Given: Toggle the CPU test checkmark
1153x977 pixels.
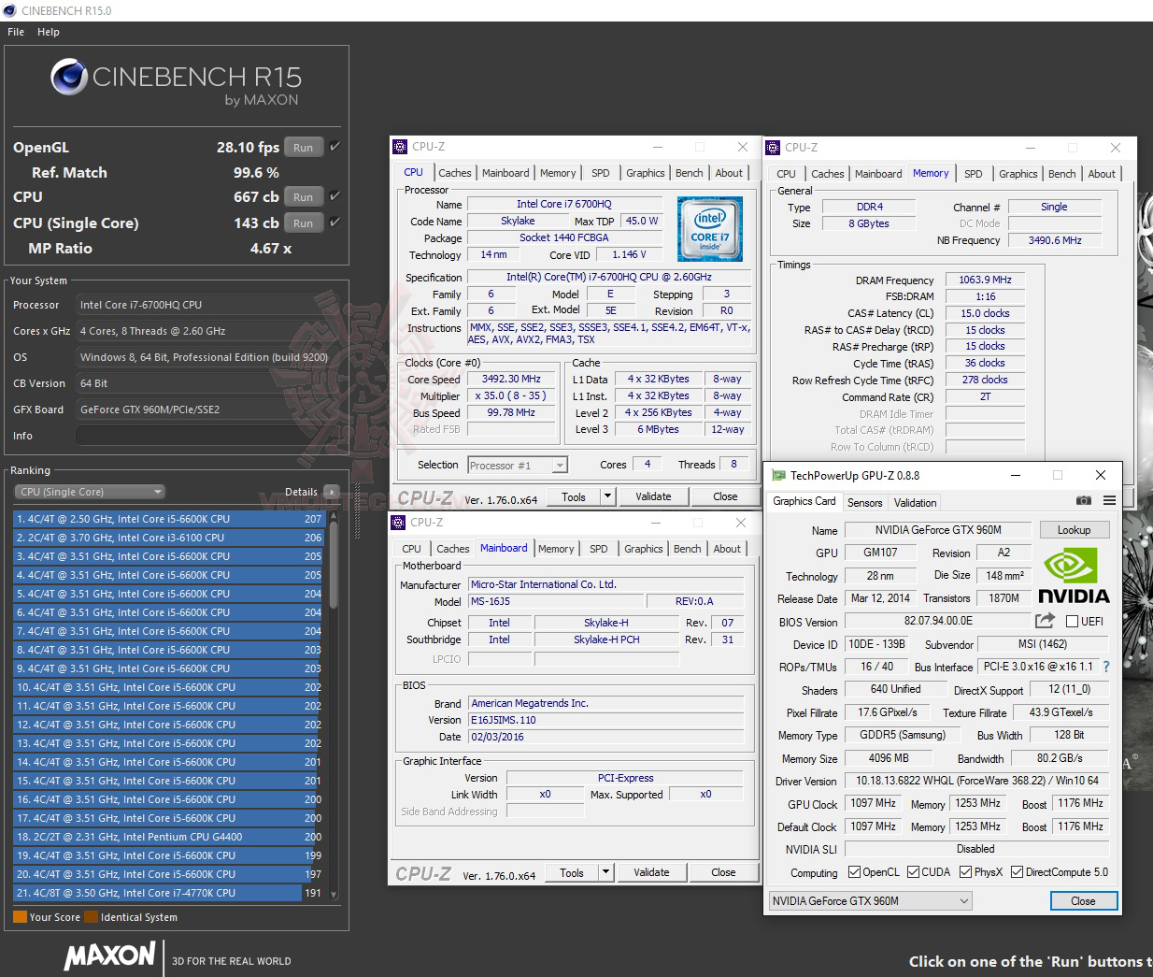Looking at the screenshot, I should coord(335,196).
